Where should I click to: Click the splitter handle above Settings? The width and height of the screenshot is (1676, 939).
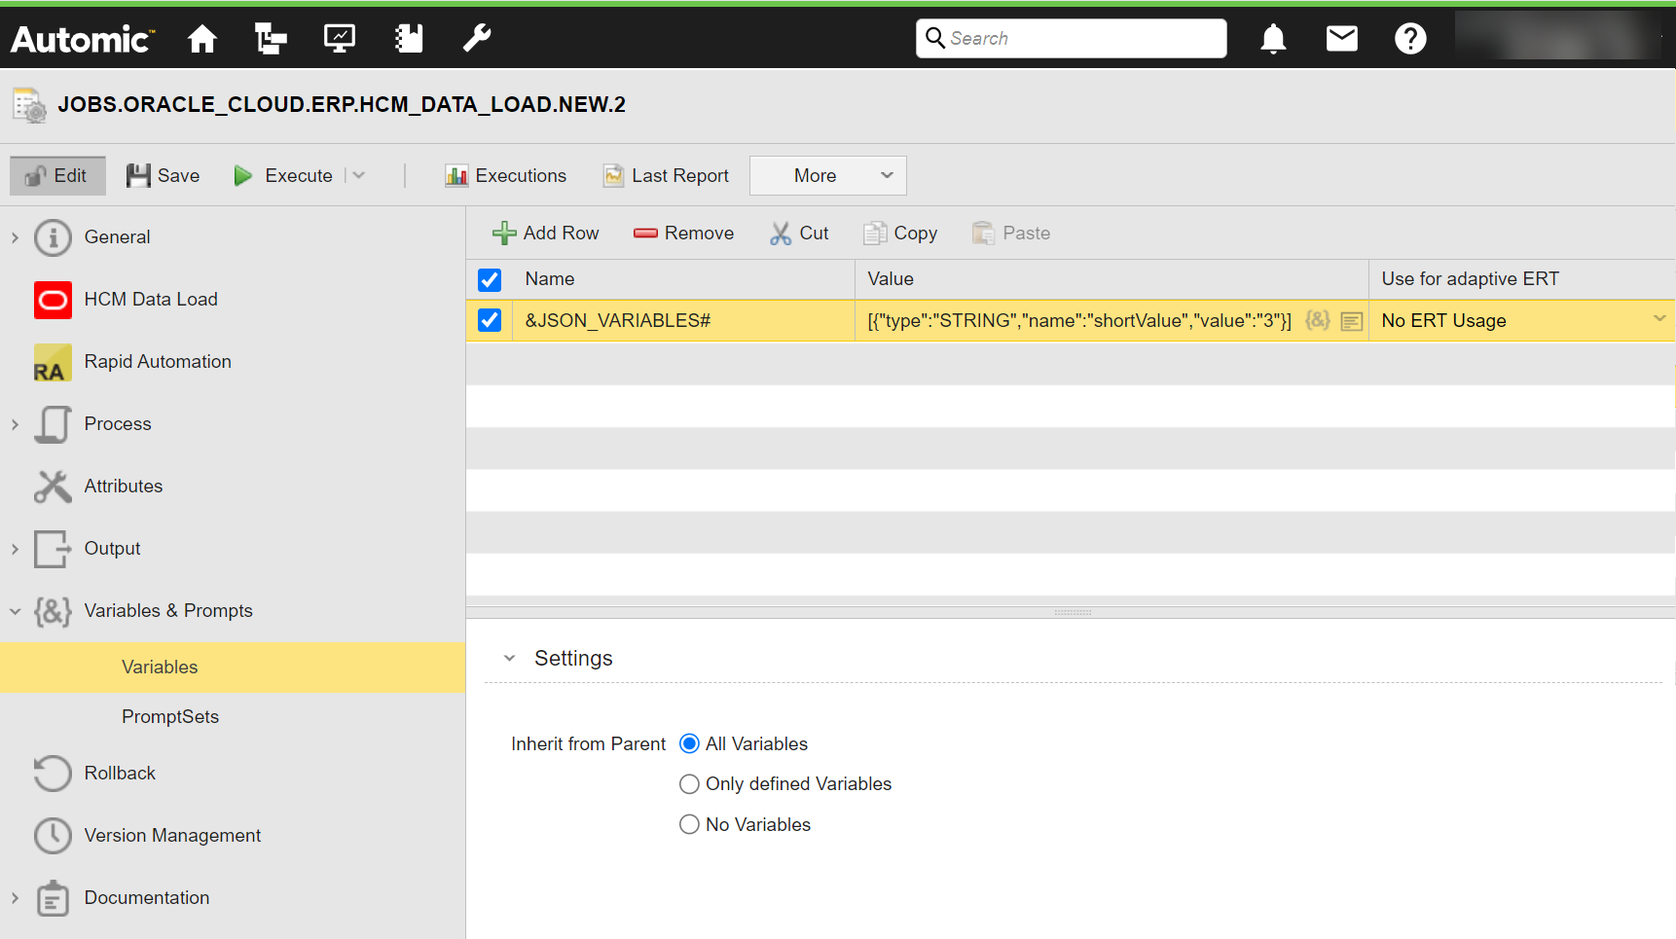pyautogui.click(x=1073, y=613)
